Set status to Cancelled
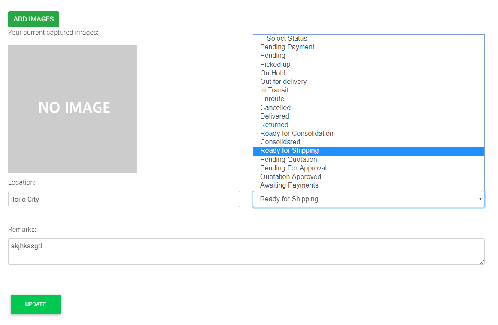Screen dimensions: 498x325 coord(369,108)
